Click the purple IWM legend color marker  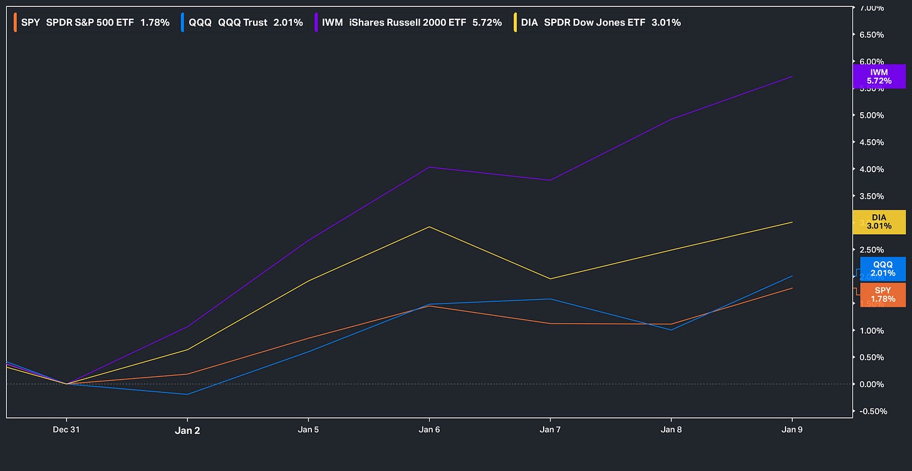coord(317,23)
